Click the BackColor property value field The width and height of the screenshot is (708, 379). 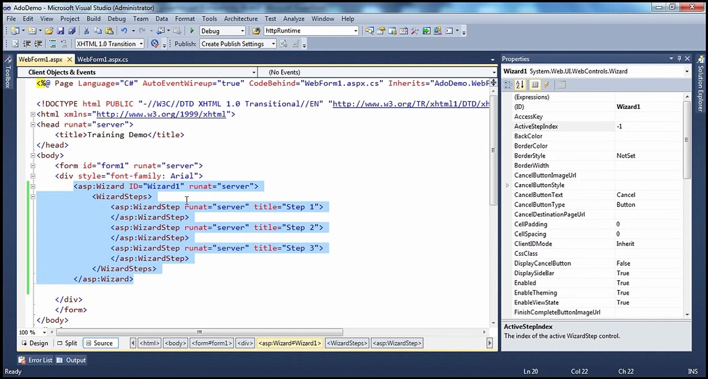tap(649, 136)
